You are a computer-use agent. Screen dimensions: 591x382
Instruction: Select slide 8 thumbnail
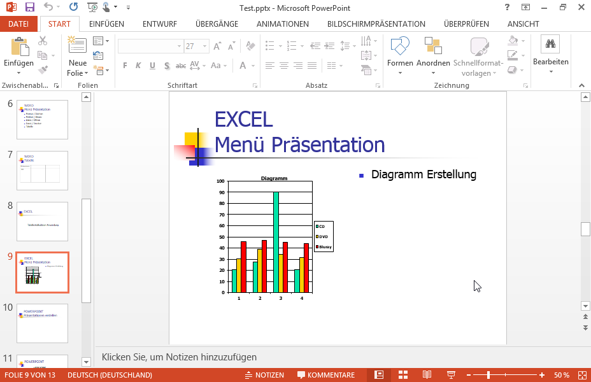point(42,222)
